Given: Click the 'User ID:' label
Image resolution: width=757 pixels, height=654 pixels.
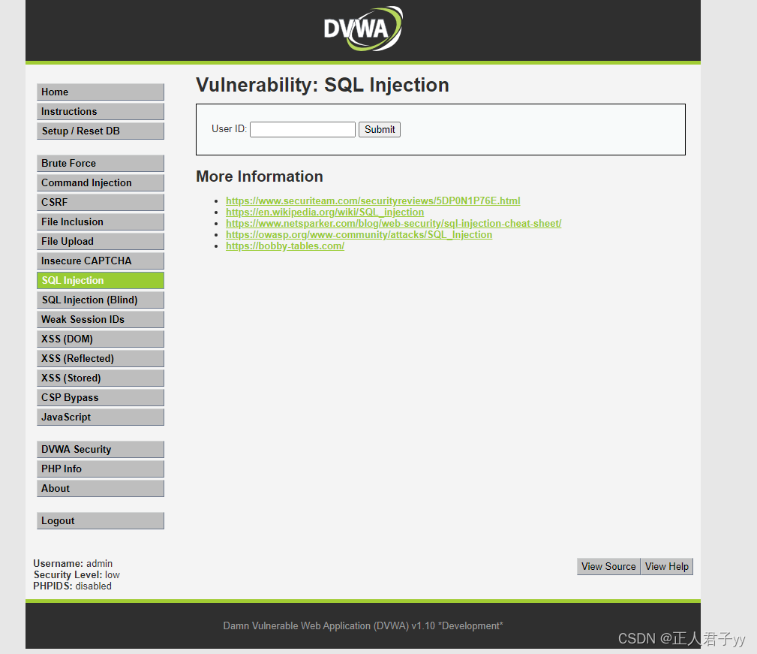Looking at the screenshot, I should [229, 129].
